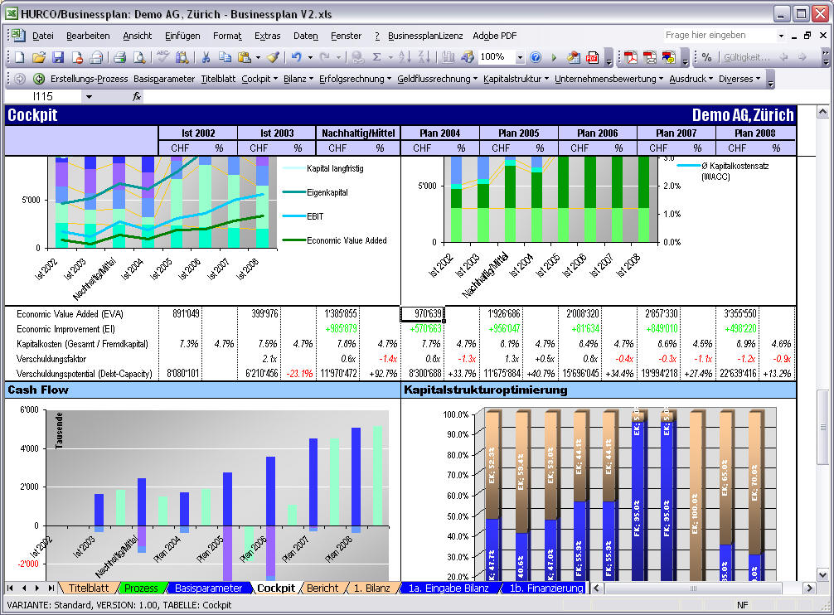Expand the undo history dropdown arrow
The width and height of the screenshot is (834, 615).
point(311,57)
